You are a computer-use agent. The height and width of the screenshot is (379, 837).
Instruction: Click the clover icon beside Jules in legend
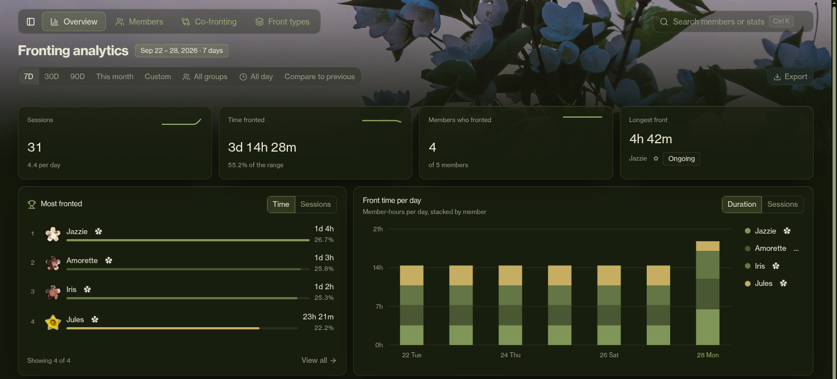[783, 284]
